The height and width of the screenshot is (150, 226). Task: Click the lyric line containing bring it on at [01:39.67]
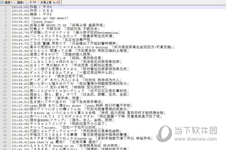(66, 145)
